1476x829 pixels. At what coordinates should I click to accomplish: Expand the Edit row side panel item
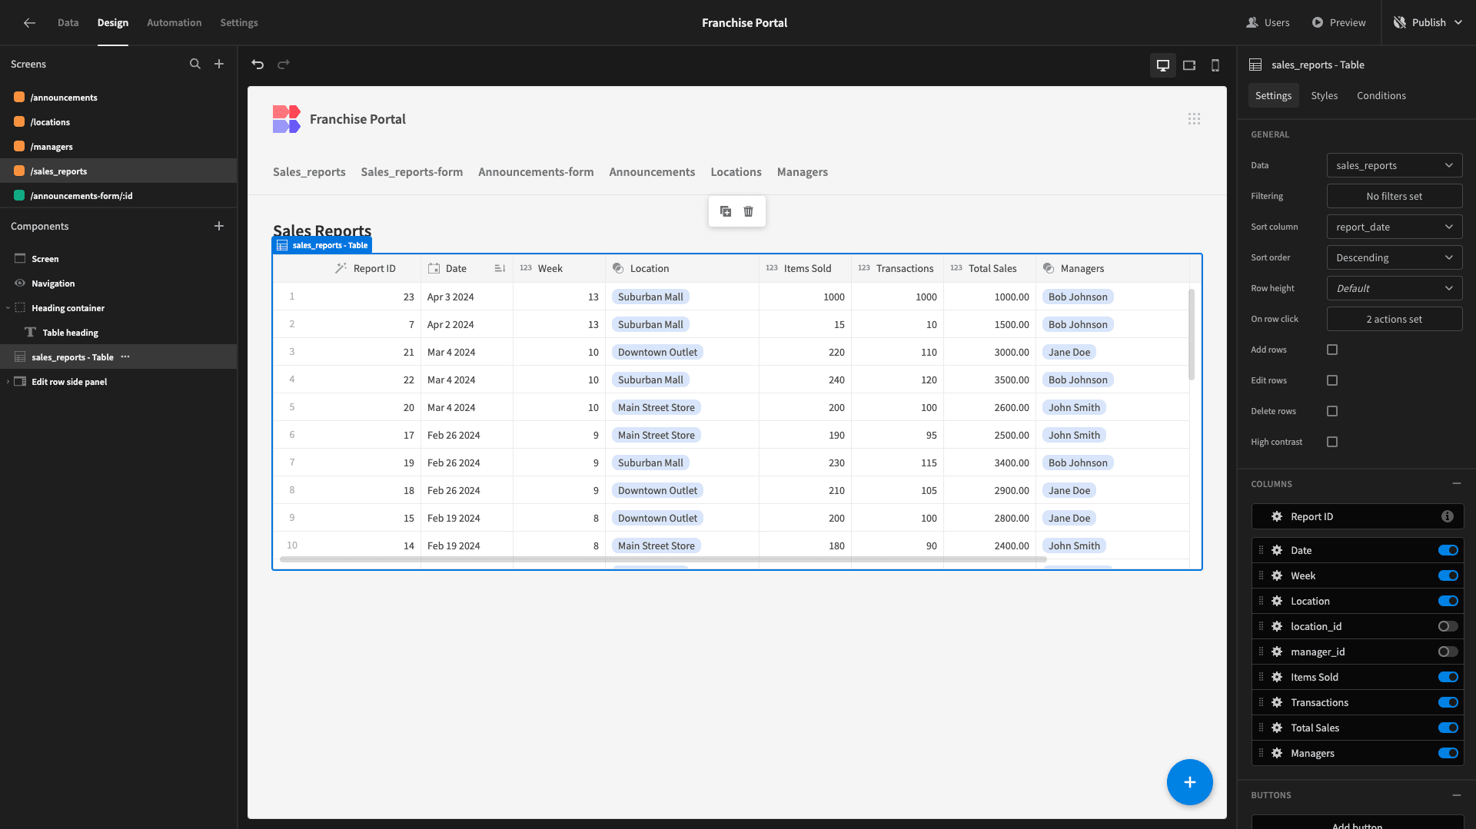point(8,382)
